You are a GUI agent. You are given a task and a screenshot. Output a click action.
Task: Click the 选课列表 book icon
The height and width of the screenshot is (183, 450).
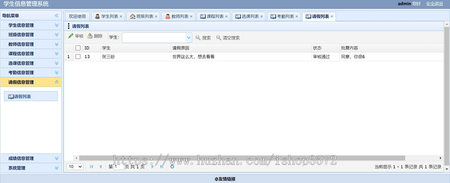pyautogui.click(x=238, y=16)
